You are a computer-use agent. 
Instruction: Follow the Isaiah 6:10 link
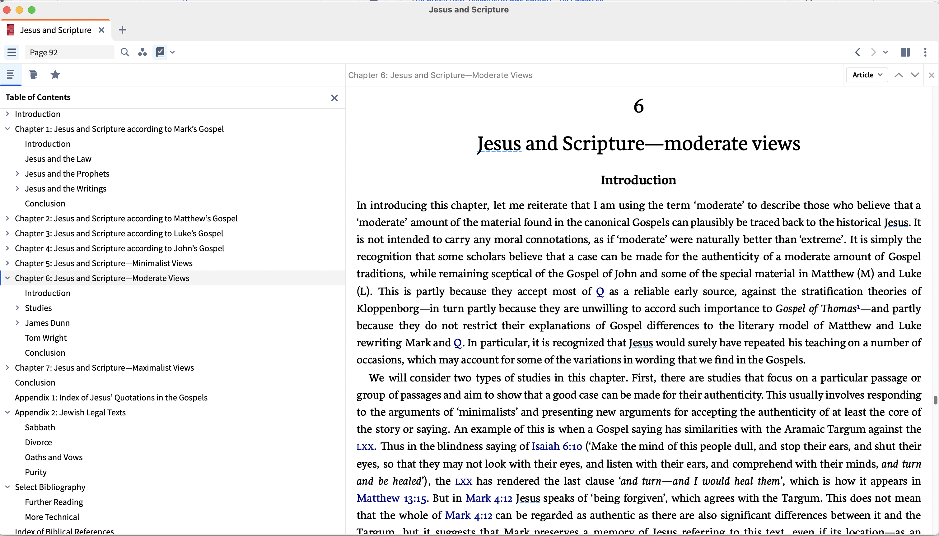557,446
